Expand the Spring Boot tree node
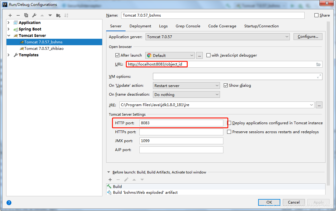This screenshot has width=336, height=211. coord(9,29)
